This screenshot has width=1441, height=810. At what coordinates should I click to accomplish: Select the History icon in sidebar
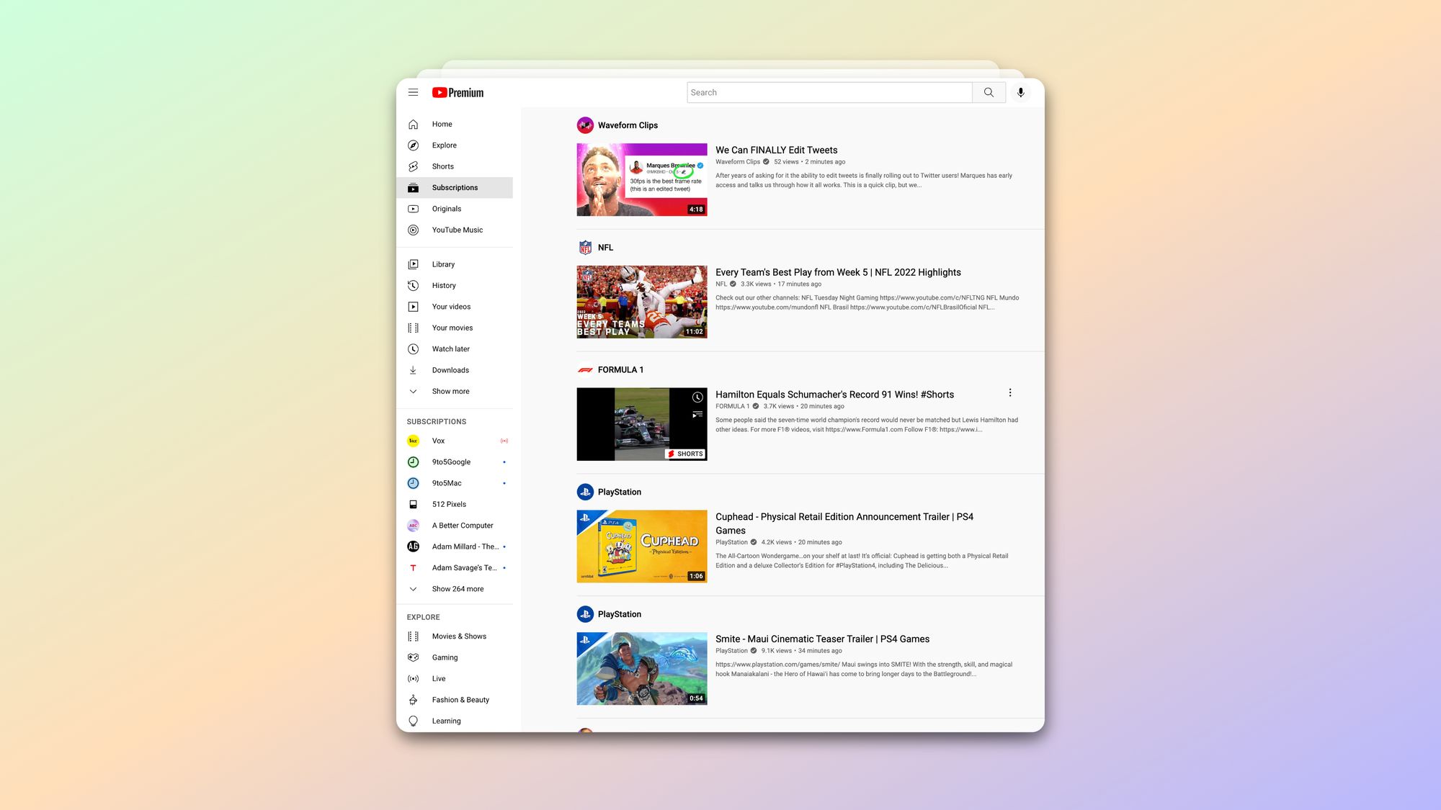(414, 285)
